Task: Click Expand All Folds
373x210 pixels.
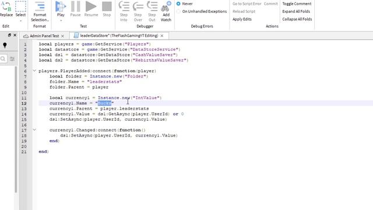Action: pyautogui.click(x=296, y=12)
